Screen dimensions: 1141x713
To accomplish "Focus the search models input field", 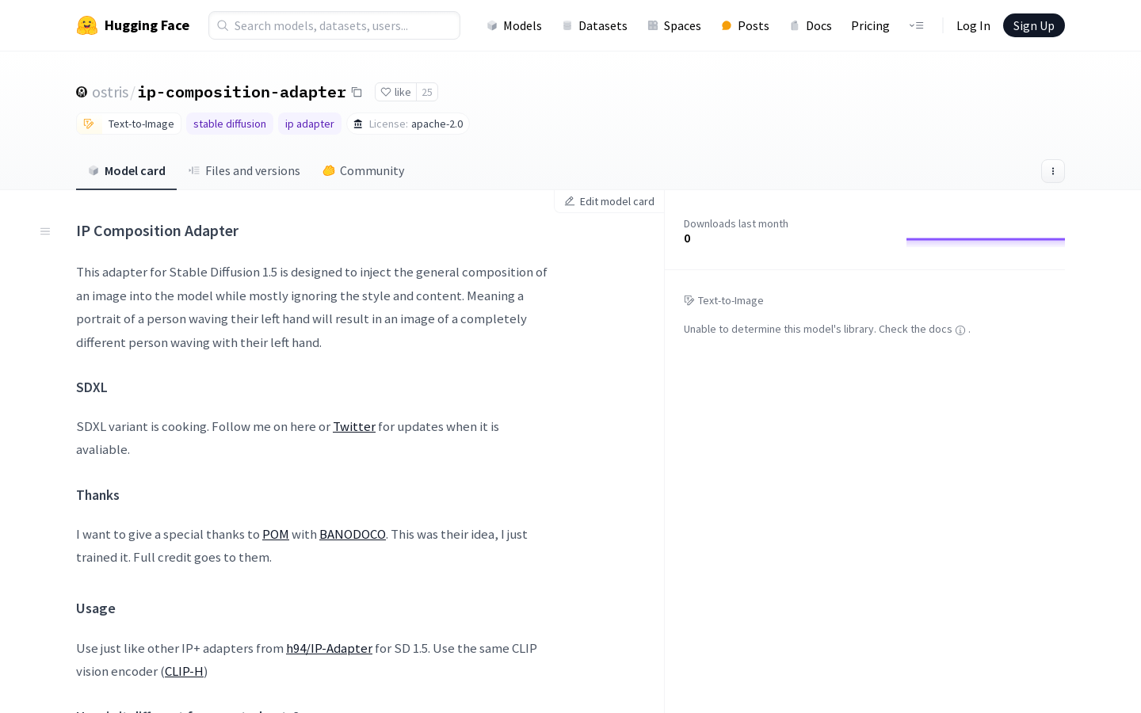I will [x=334, y=25].
